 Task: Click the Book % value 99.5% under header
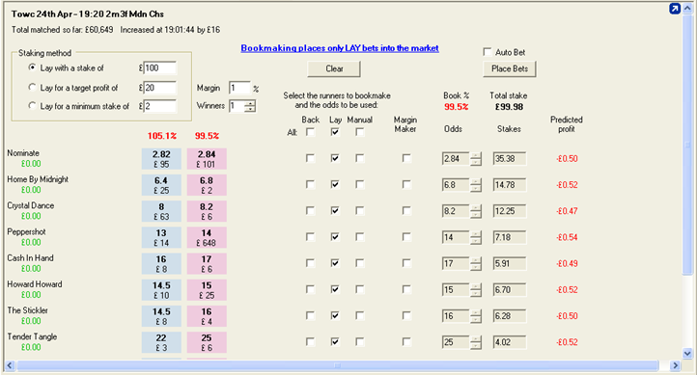point(457,106)
